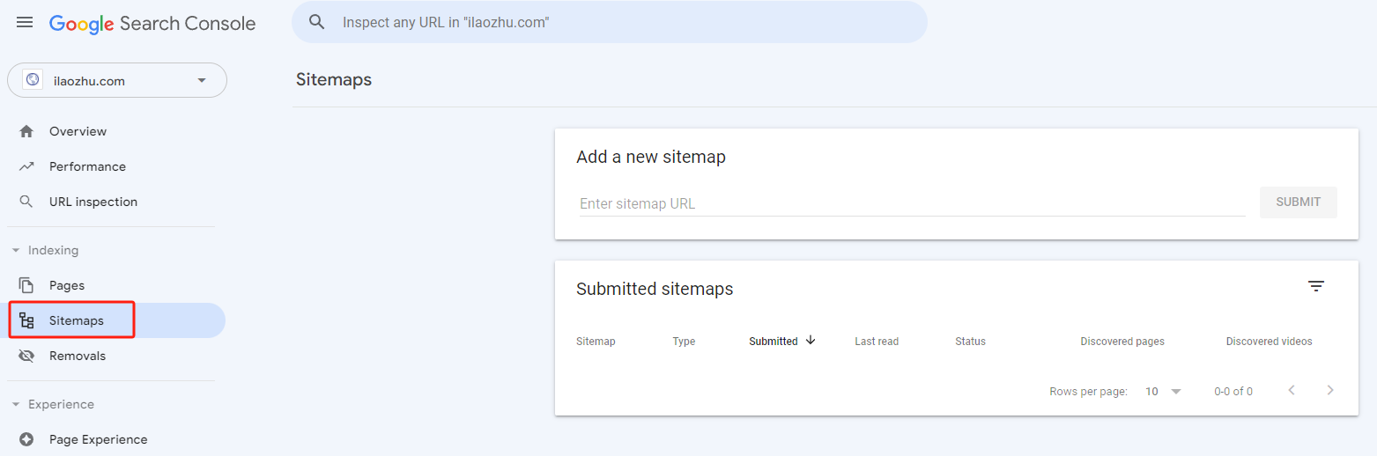Open the hamburger main menu icon

25,23
